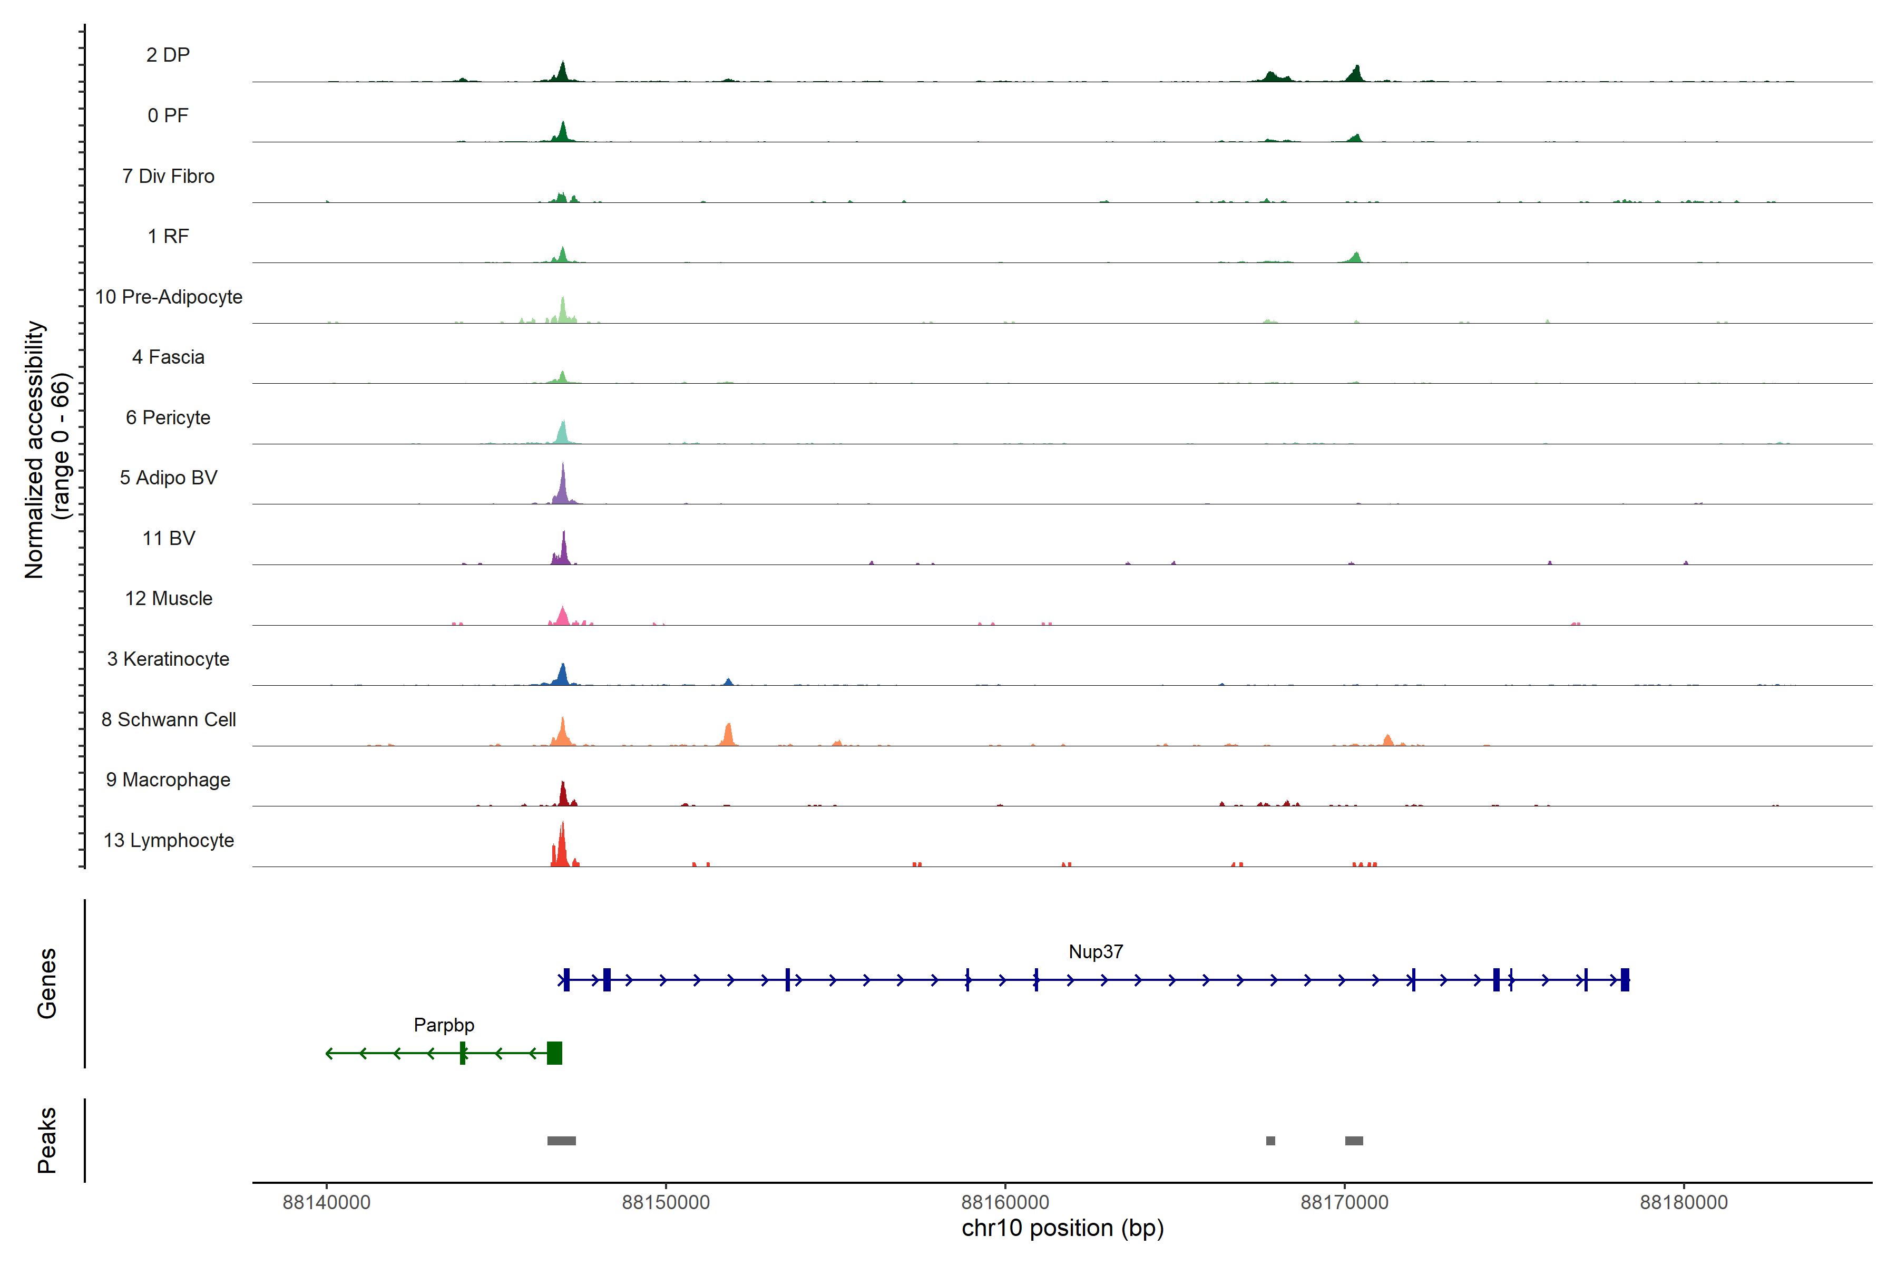Click the rightmost gray peak bar

[1354, 1141]
